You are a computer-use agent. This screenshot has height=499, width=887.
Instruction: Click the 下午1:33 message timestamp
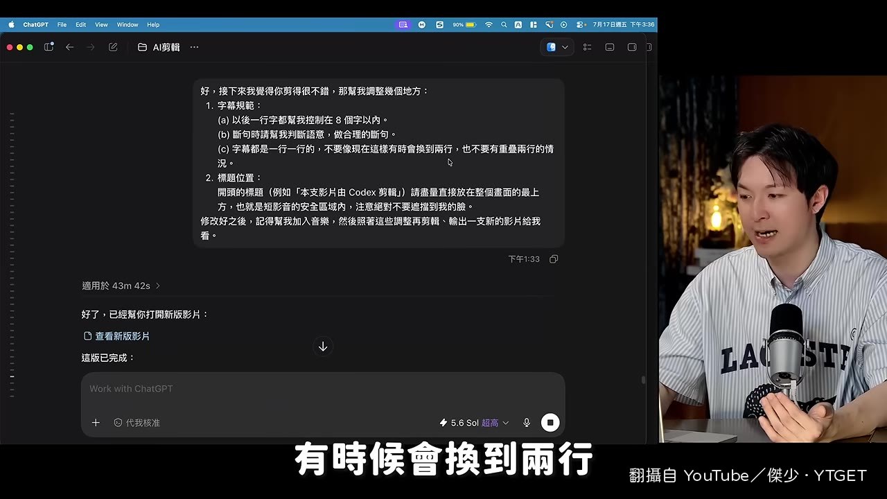524,259
